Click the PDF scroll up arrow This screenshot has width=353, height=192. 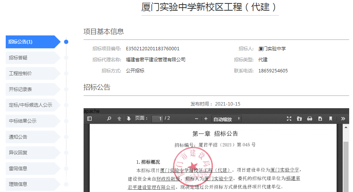point(346,127)
